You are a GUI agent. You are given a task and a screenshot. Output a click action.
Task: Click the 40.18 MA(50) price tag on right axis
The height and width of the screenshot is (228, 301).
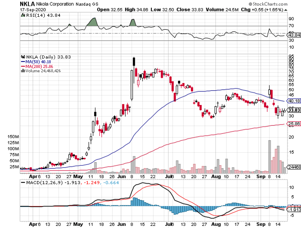coord(294,101)
